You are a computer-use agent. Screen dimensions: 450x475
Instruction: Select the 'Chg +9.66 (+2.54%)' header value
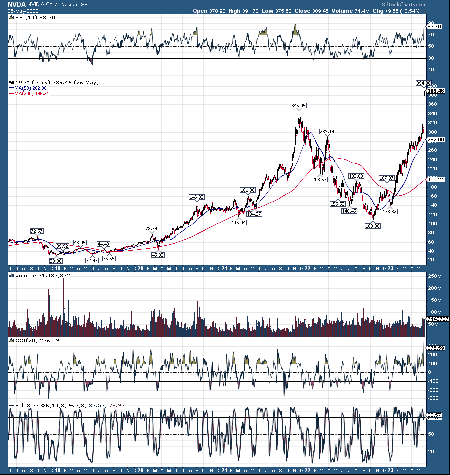[x=397, y=11]
